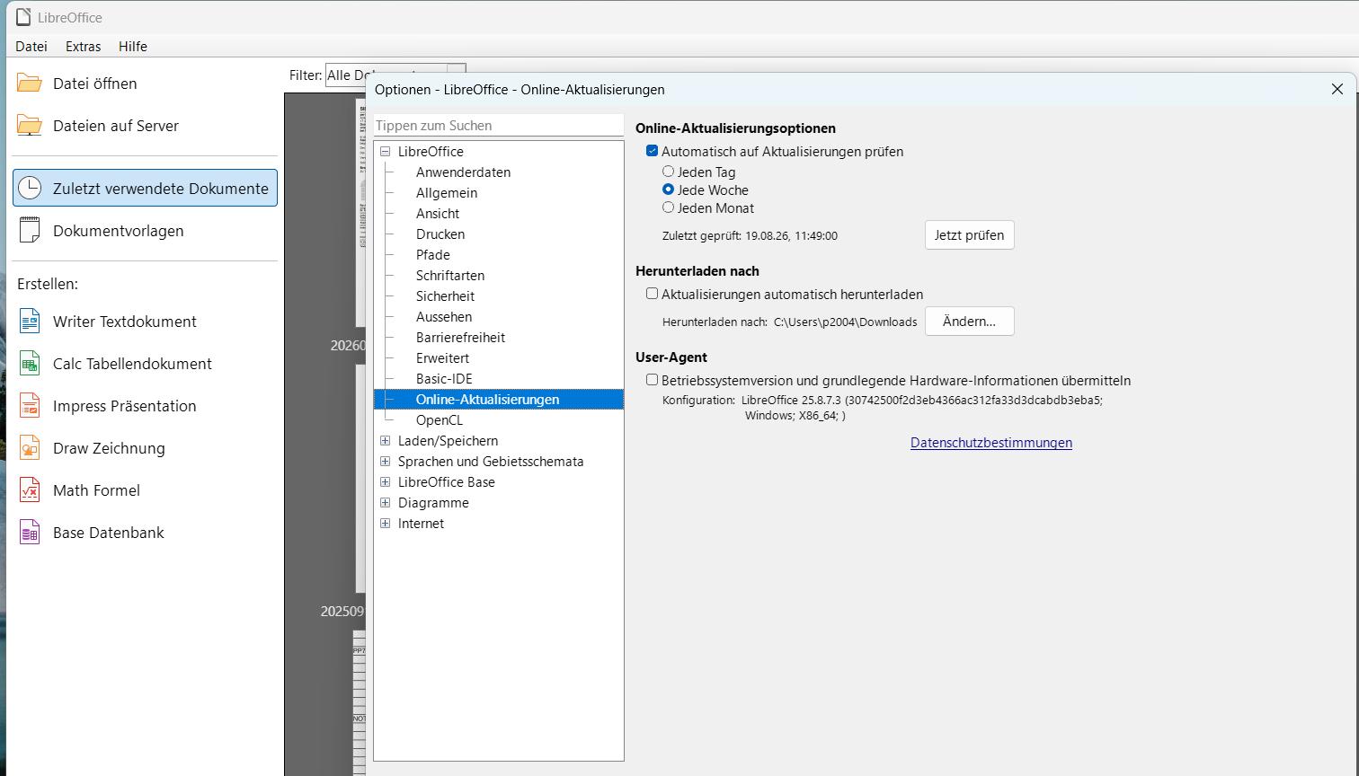The width and height of the screenshot is (1359, 776).
Task: Open the Filter dropdown in Start Center
Action: [x=395, y=75]
